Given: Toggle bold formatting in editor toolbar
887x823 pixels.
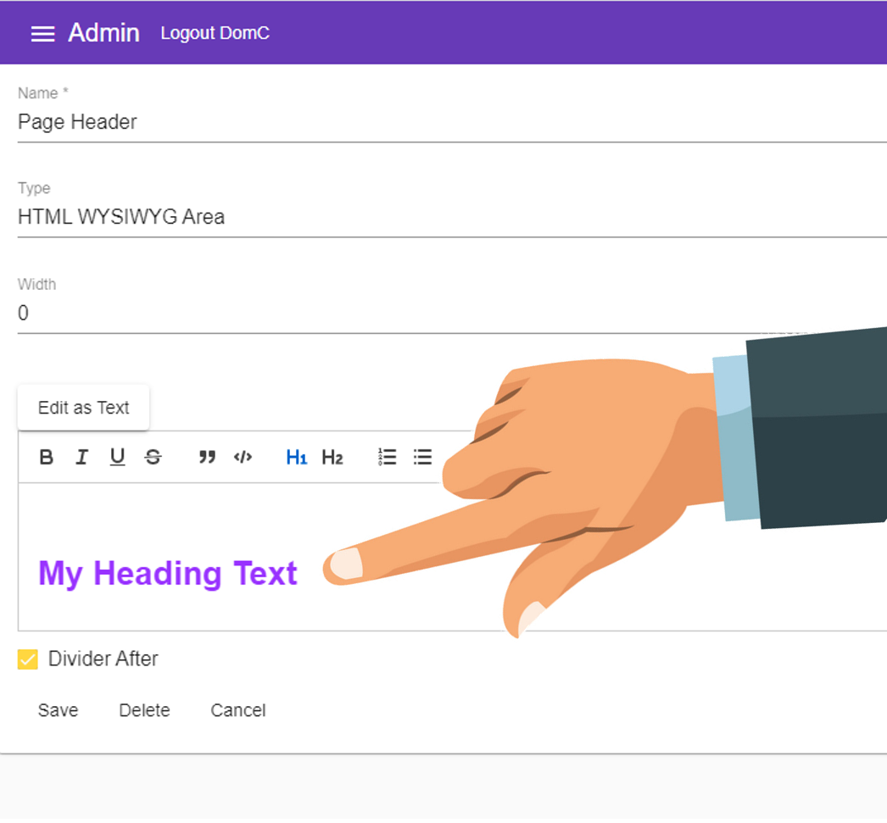Looking at the screenshot, I should click(47, 457).
